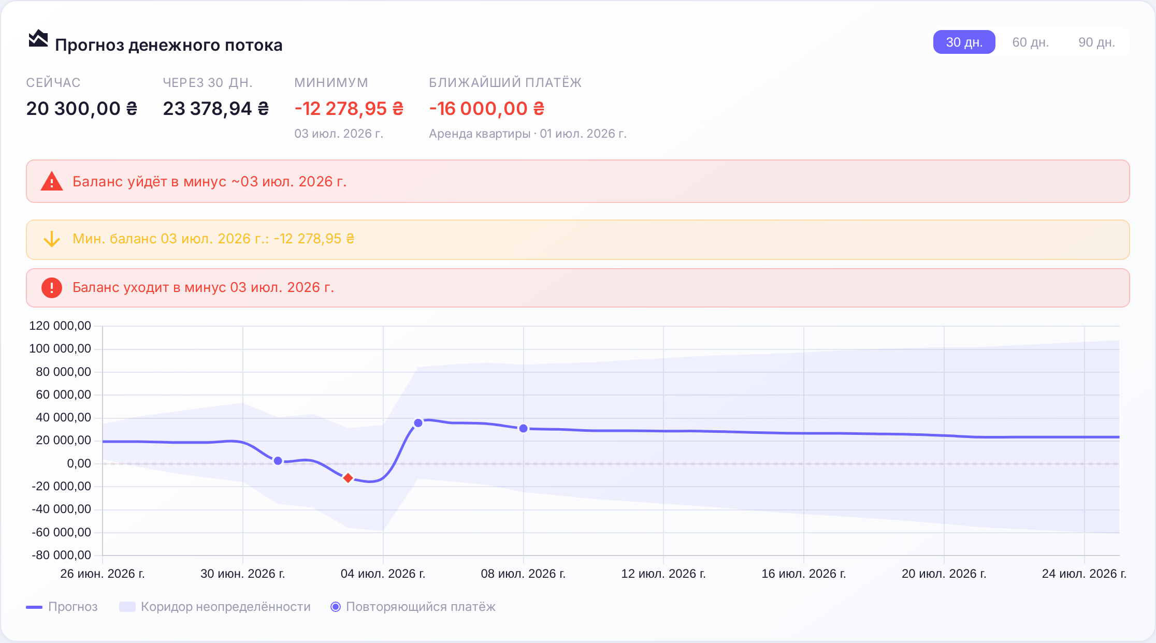Click the recurring payment dot near 01 июл.
Viewport: 1156px width, 643px height.
click(x=278, y=461)
